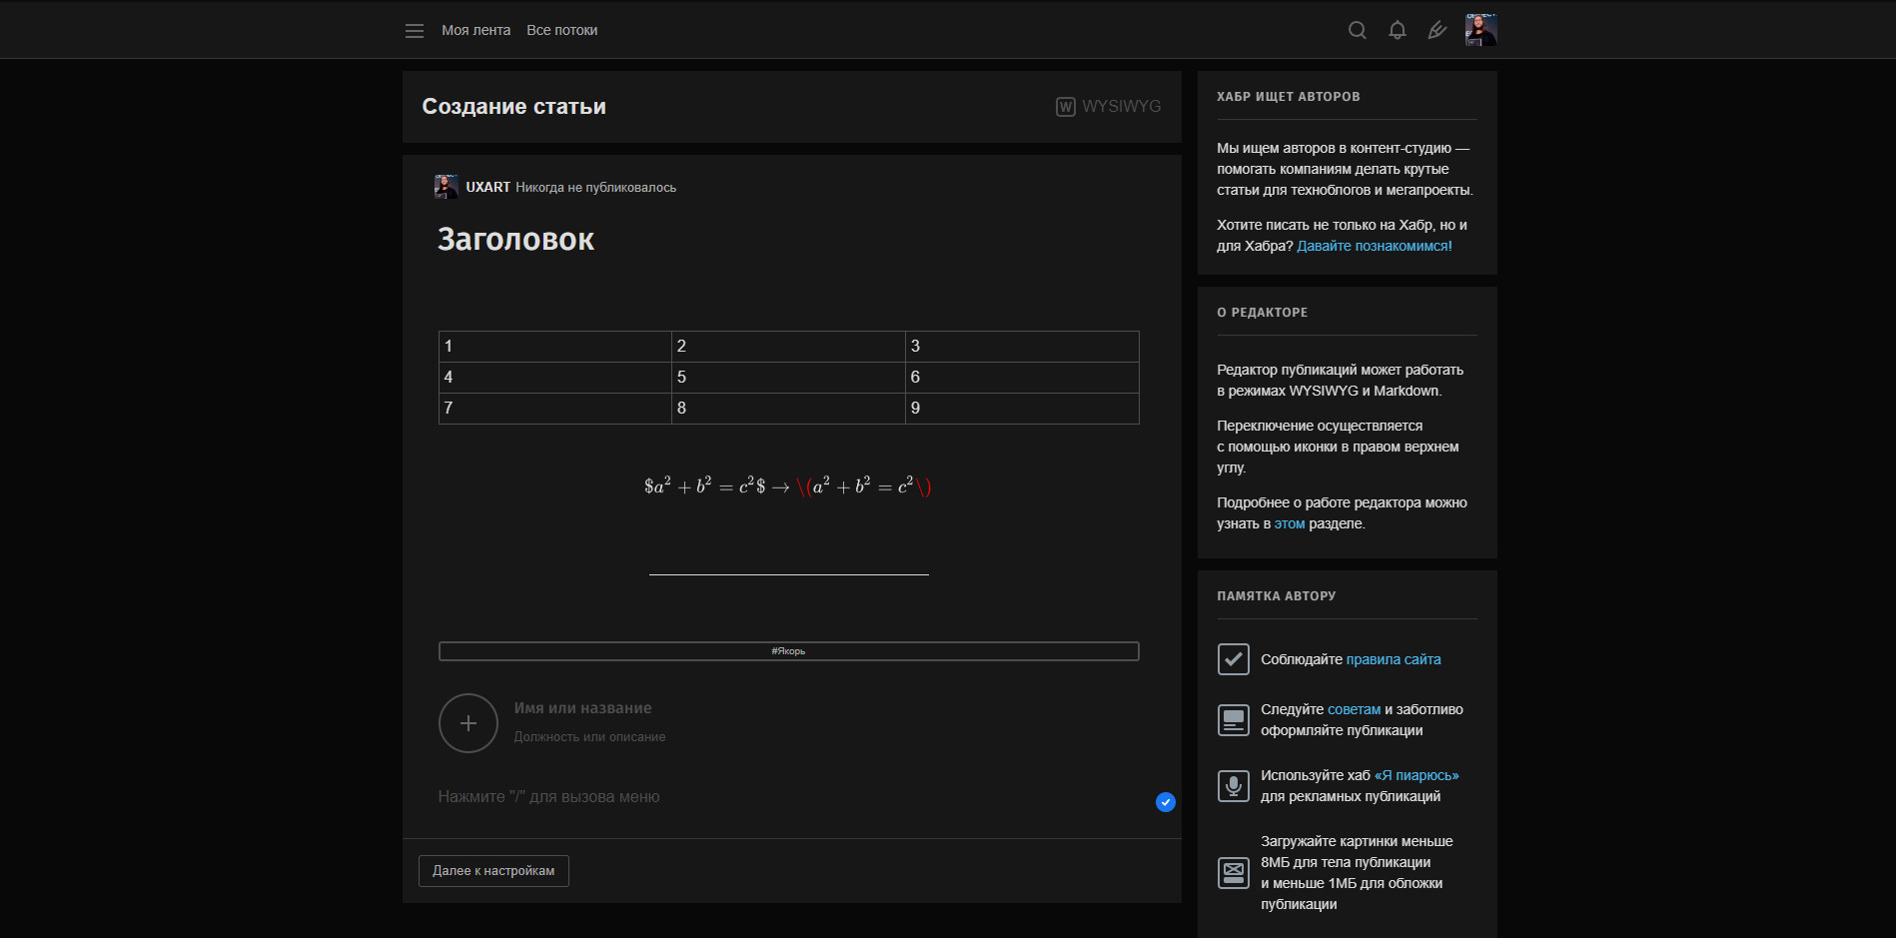Click the checkbox icon beside site rules
Screen dimensions: 1896x938
[x=1233, y=659]
